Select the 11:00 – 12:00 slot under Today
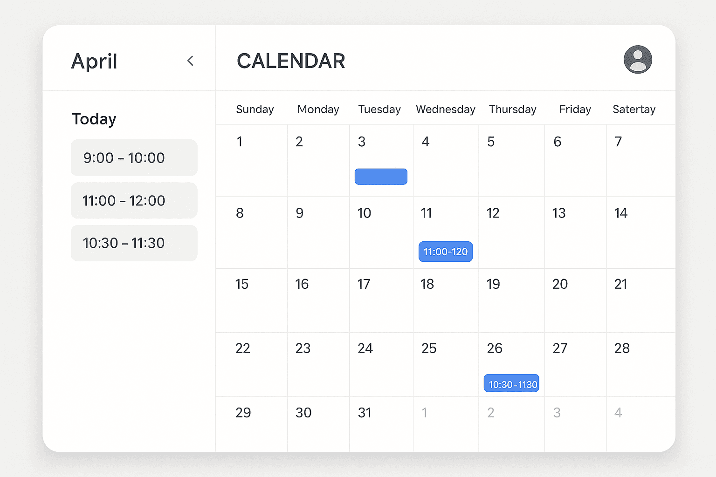The width and height of the screenshot is (716, 477). (134, 200)
